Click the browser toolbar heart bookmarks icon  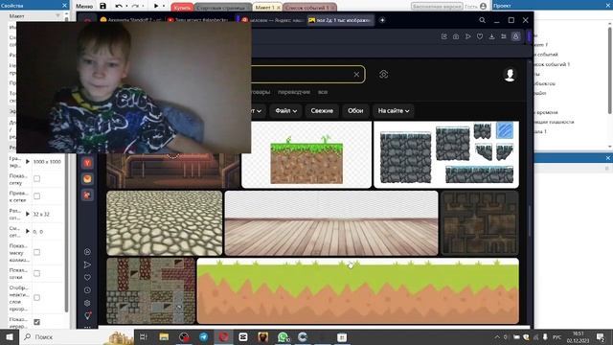point(480,36)
